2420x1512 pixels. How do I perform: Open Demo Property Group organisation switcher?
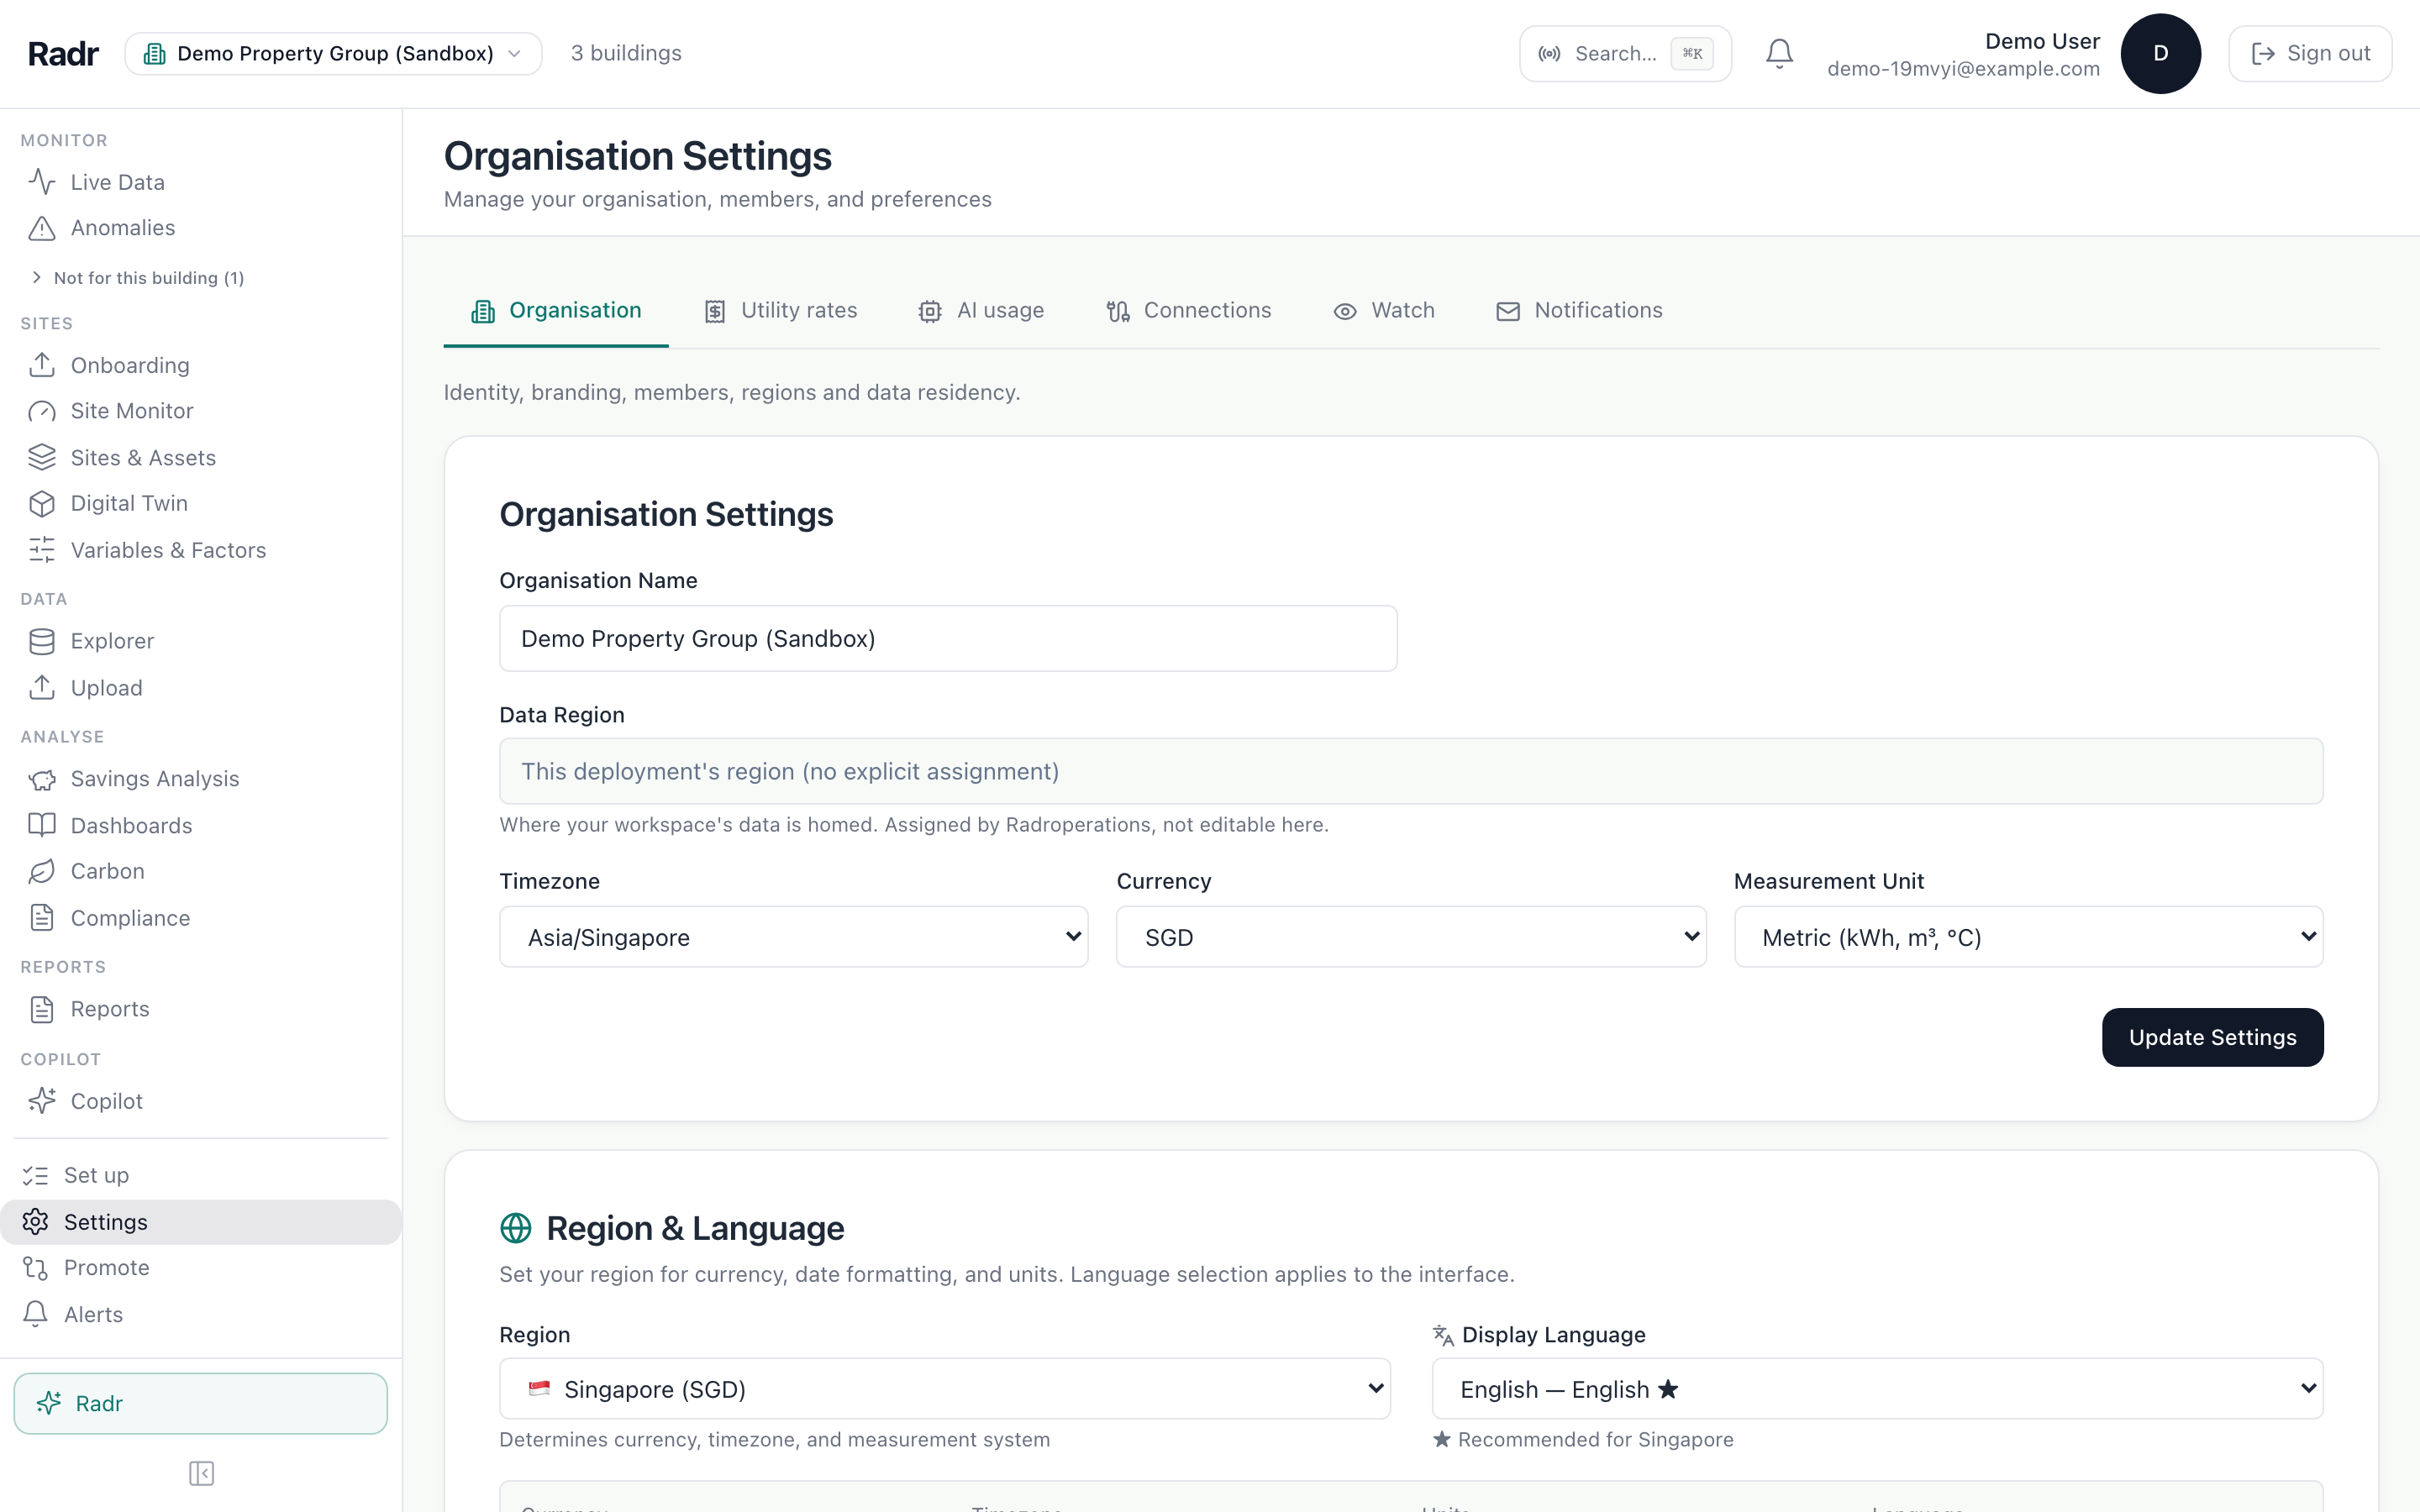[x=333, y=53]
